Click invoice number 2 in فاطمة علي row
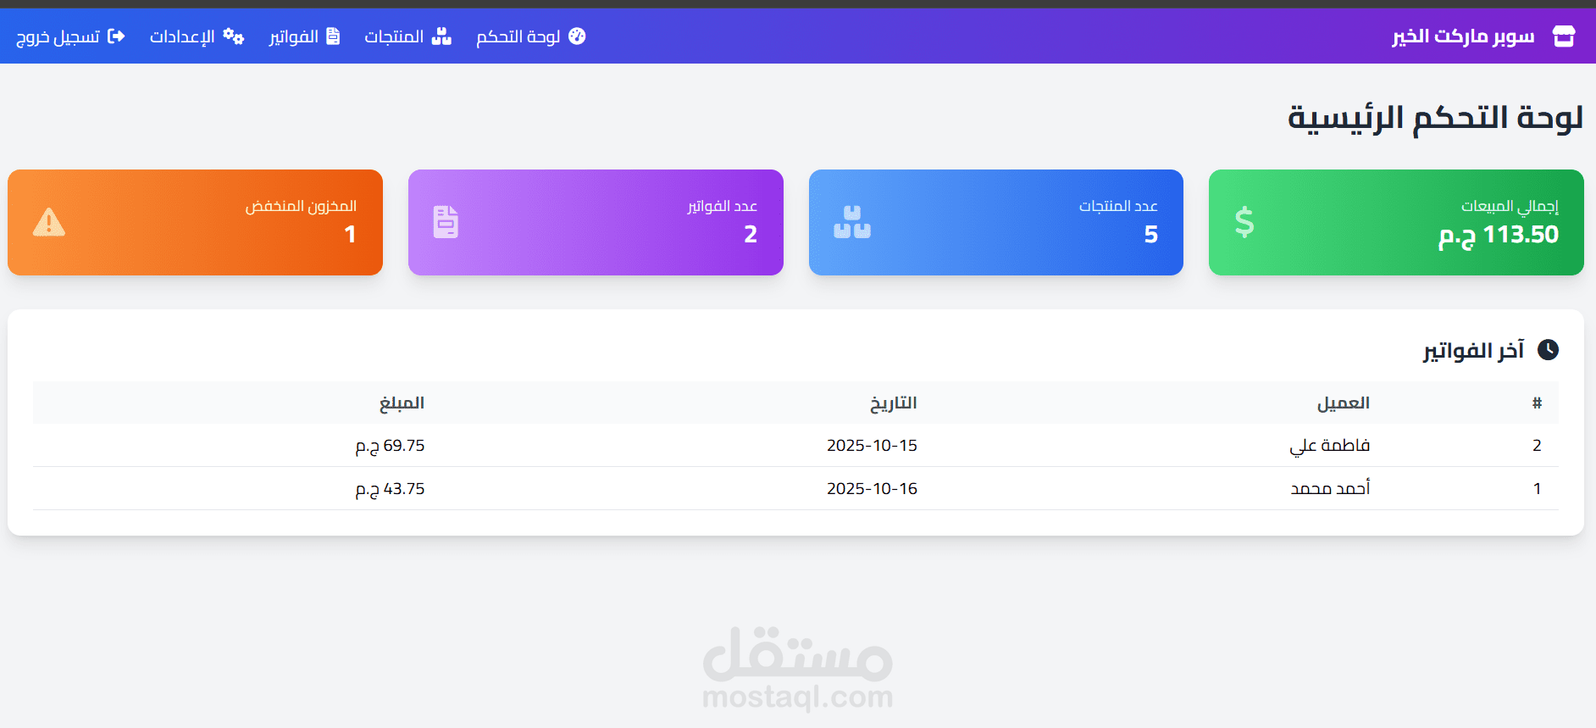 [1537, 446]
